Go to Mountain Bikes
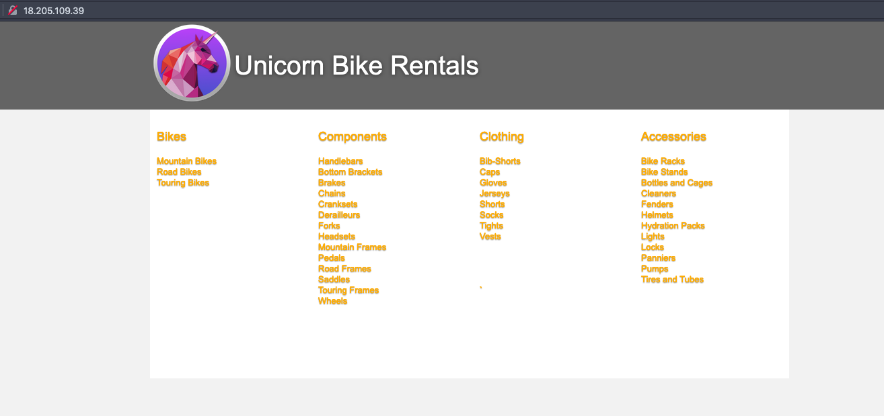Screen dimensions: 884x416 pos(186,161)
